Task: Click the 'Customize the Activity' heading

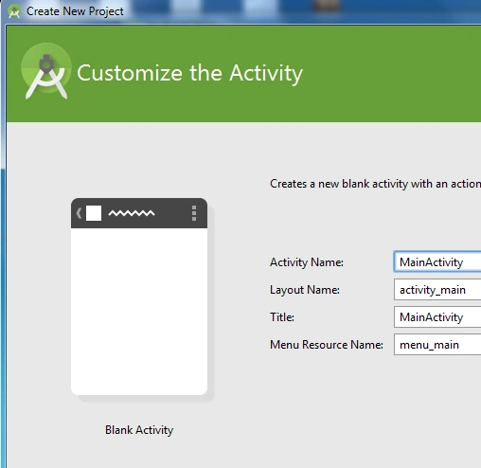Action: click(x=189, y=73)
